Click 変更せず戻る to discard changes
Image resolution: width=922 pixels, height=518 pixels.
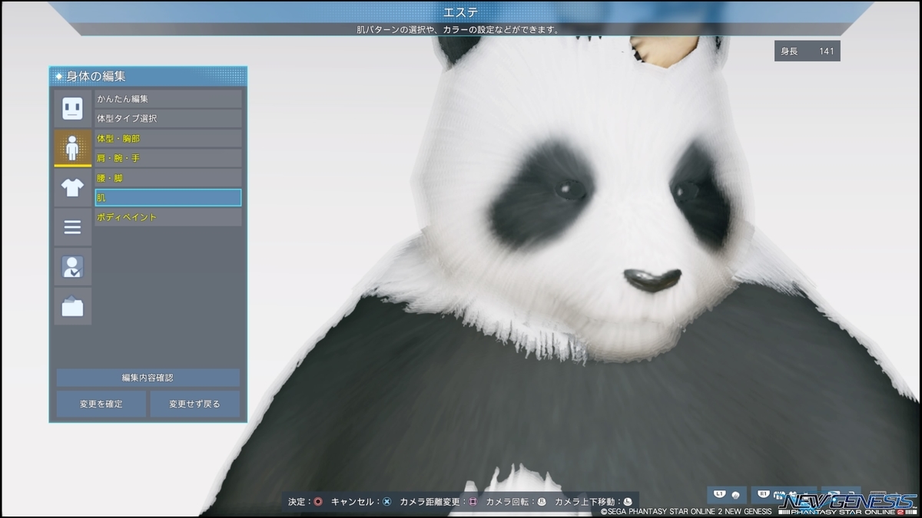pos(195,404)
